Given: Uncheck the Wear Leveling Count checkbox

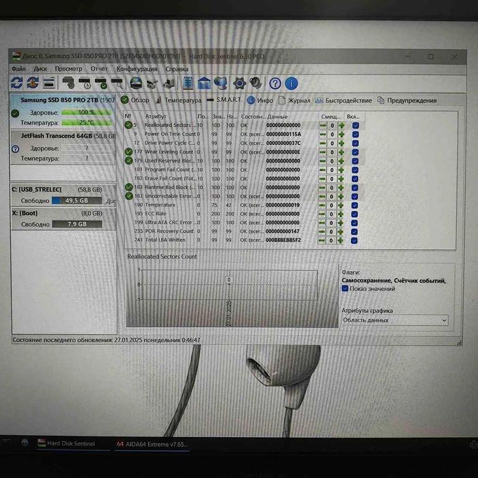Looking at the screenshot, I should pyautogui.click(x=355, y=152).
